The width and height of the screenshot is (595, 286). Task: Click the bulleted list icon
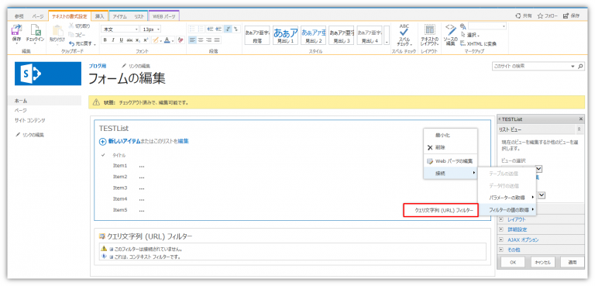point(192,29)
